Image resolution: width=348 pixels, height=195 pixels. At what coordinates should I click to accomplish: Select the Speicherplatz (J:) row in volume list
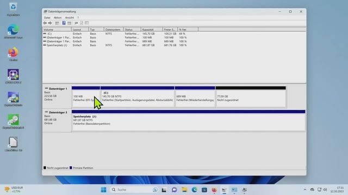[115, 45]
